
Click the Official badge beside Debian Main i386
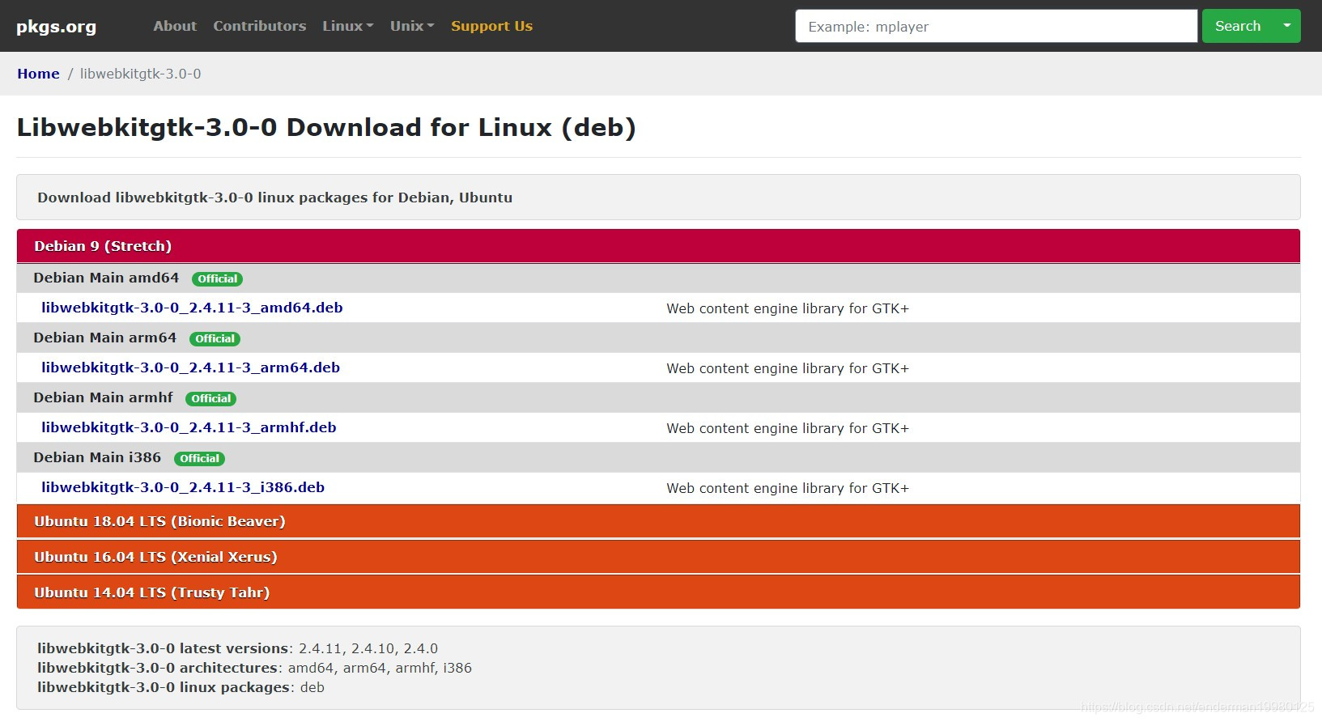click(199, 458)
